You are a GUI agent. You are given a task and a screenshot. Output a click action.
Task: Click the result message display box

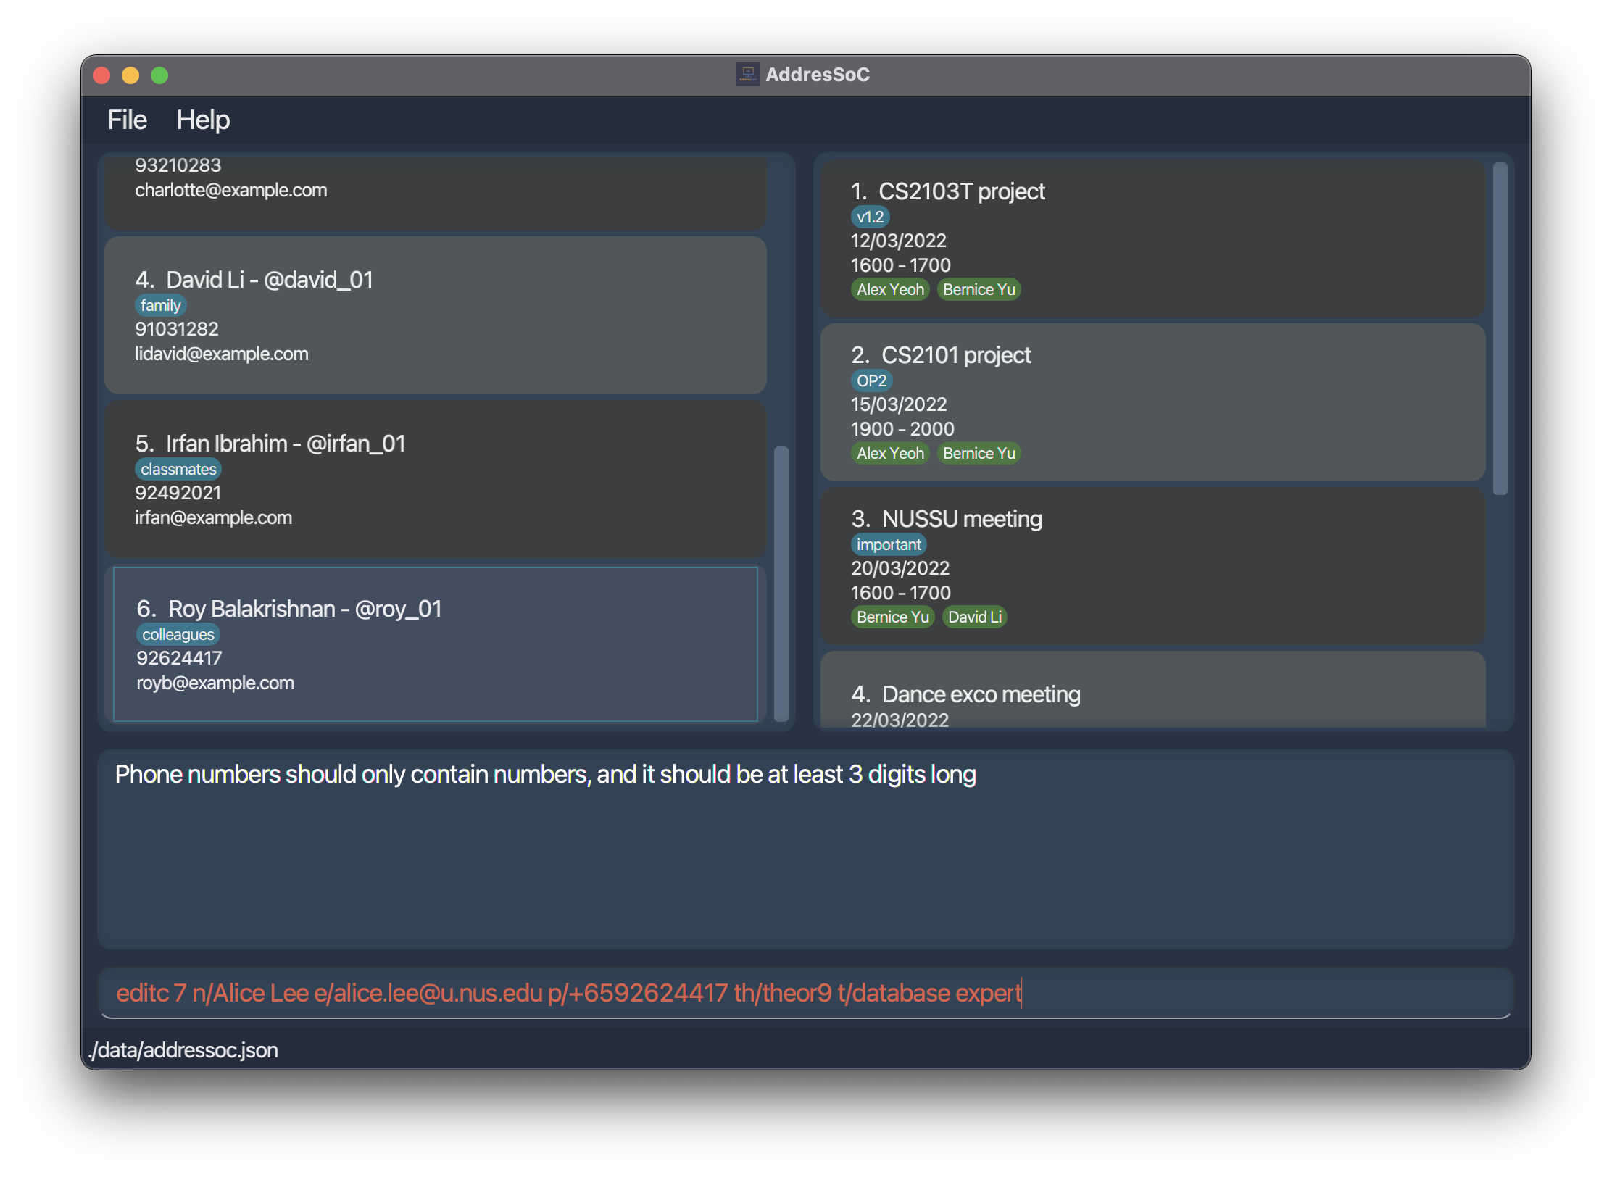[x=805, y=849]
